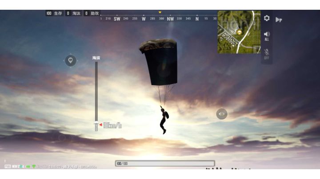The height and width of the screenshot is (179, 320).
Task: Tap the SW compass heading
Action: [117, 19]
